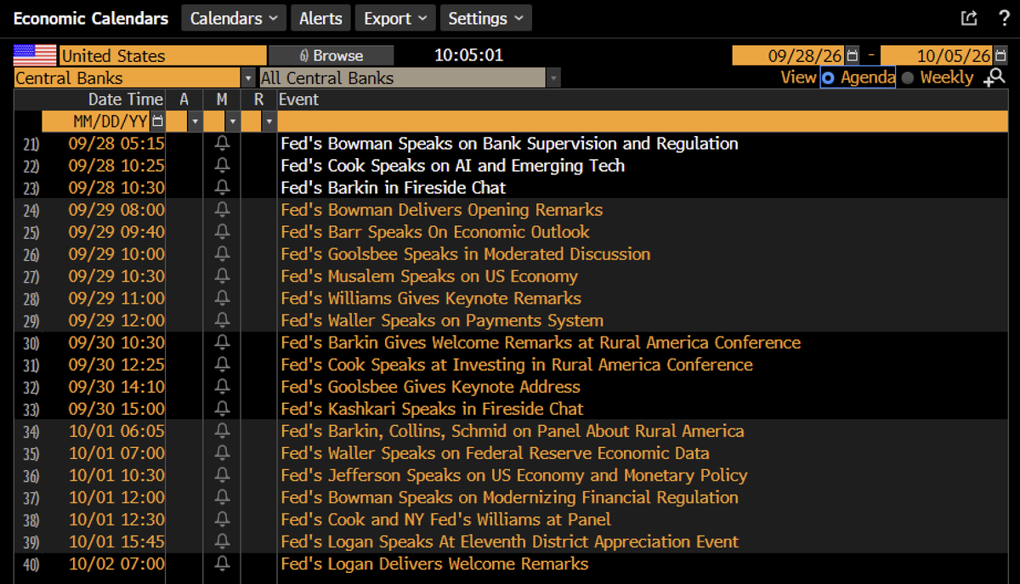Click the export/share icon top right
The width and height of the screenshot is (1020, 584).
point(969,18)
